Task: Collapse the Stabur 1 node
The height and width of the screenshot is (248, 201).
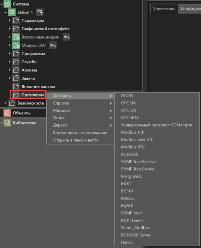Action: point(5,12)
